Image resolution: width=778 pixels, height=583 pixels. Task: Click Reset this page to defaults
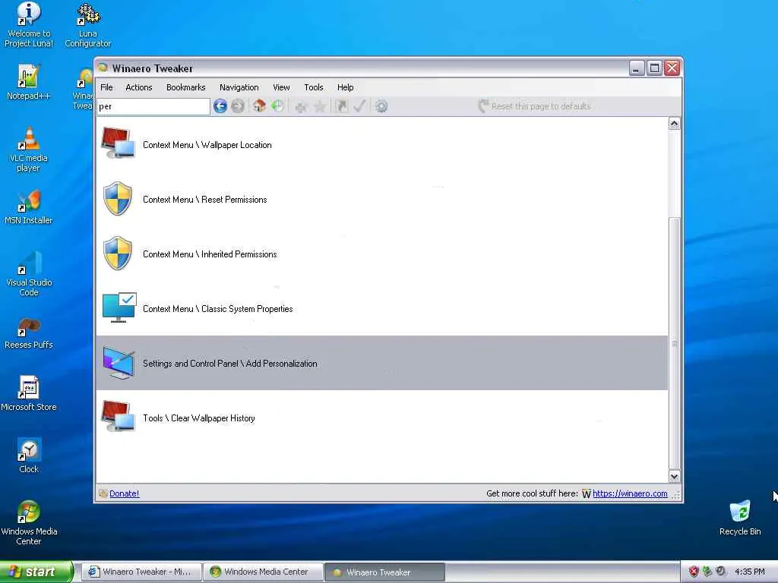[535, 106]
